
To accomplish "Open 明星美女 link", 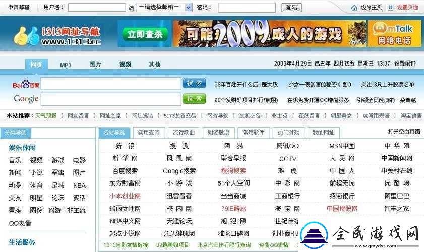I will point(341,116).
